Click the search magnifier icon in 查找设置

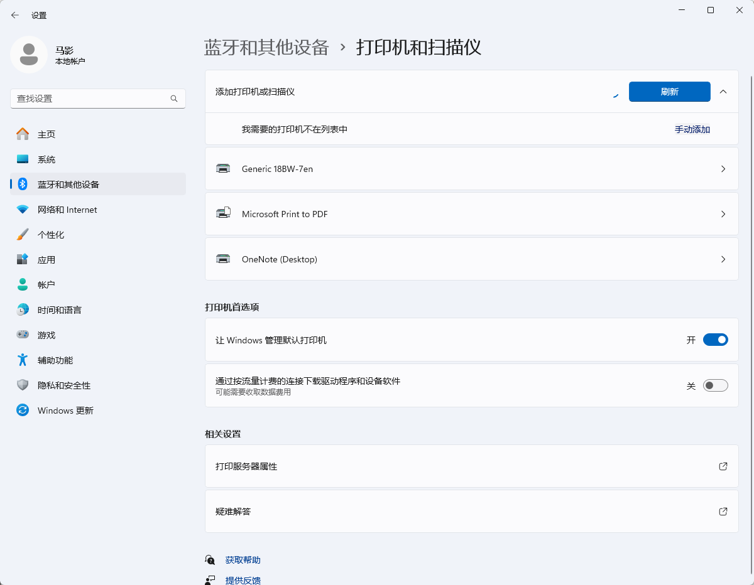coord(174,99)
